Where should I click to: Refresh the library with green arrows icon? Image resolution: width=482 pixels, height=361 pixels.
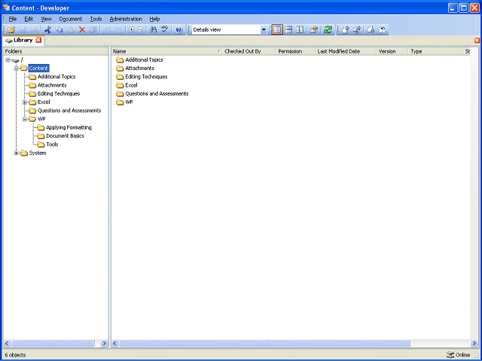[328, 30]
